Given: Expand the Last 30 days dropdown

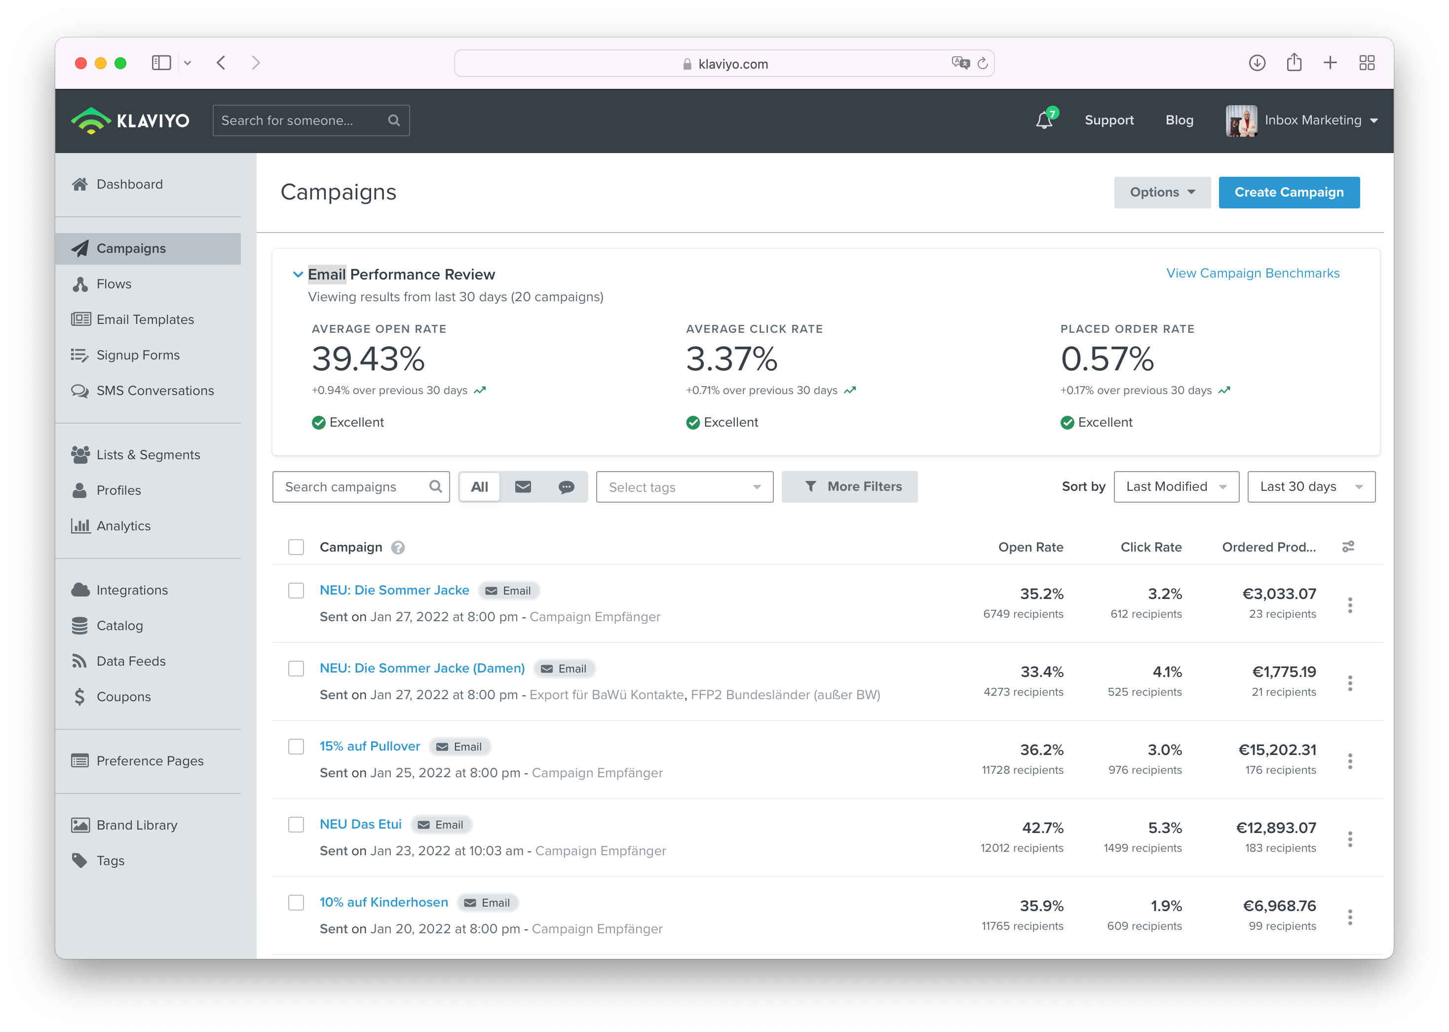Looking at the screenshot, I should tap(1311, 487).
